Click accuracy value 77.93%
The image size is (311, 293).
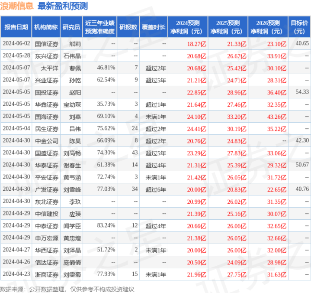point(106,274)
